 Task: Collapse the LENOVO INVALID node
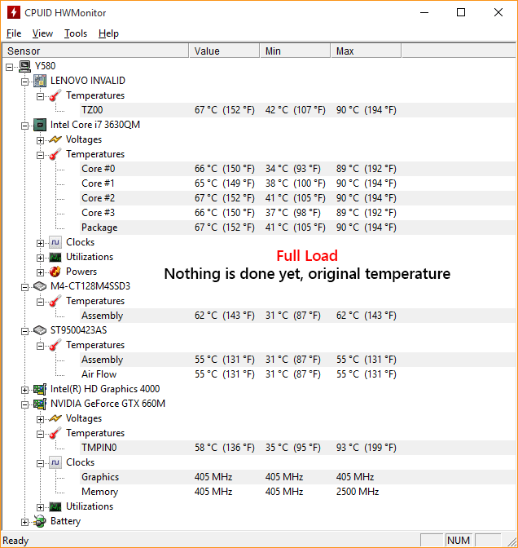coord(24,82)
